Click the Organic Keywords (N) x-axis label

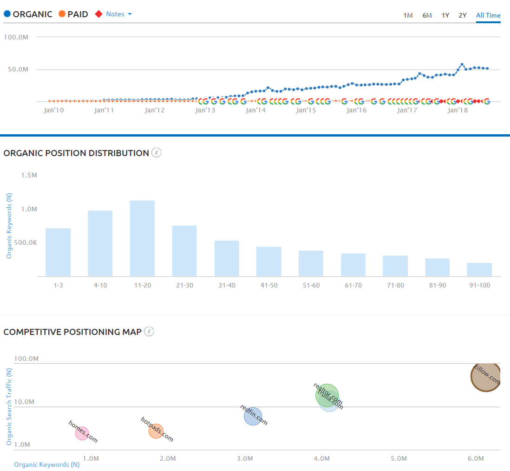47,464
